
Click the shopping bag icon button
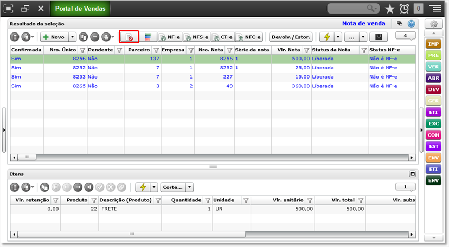point(379,37)
